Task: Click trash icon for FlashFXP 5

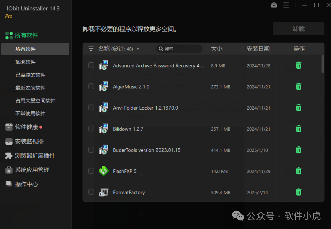Action: pos(299,171)
